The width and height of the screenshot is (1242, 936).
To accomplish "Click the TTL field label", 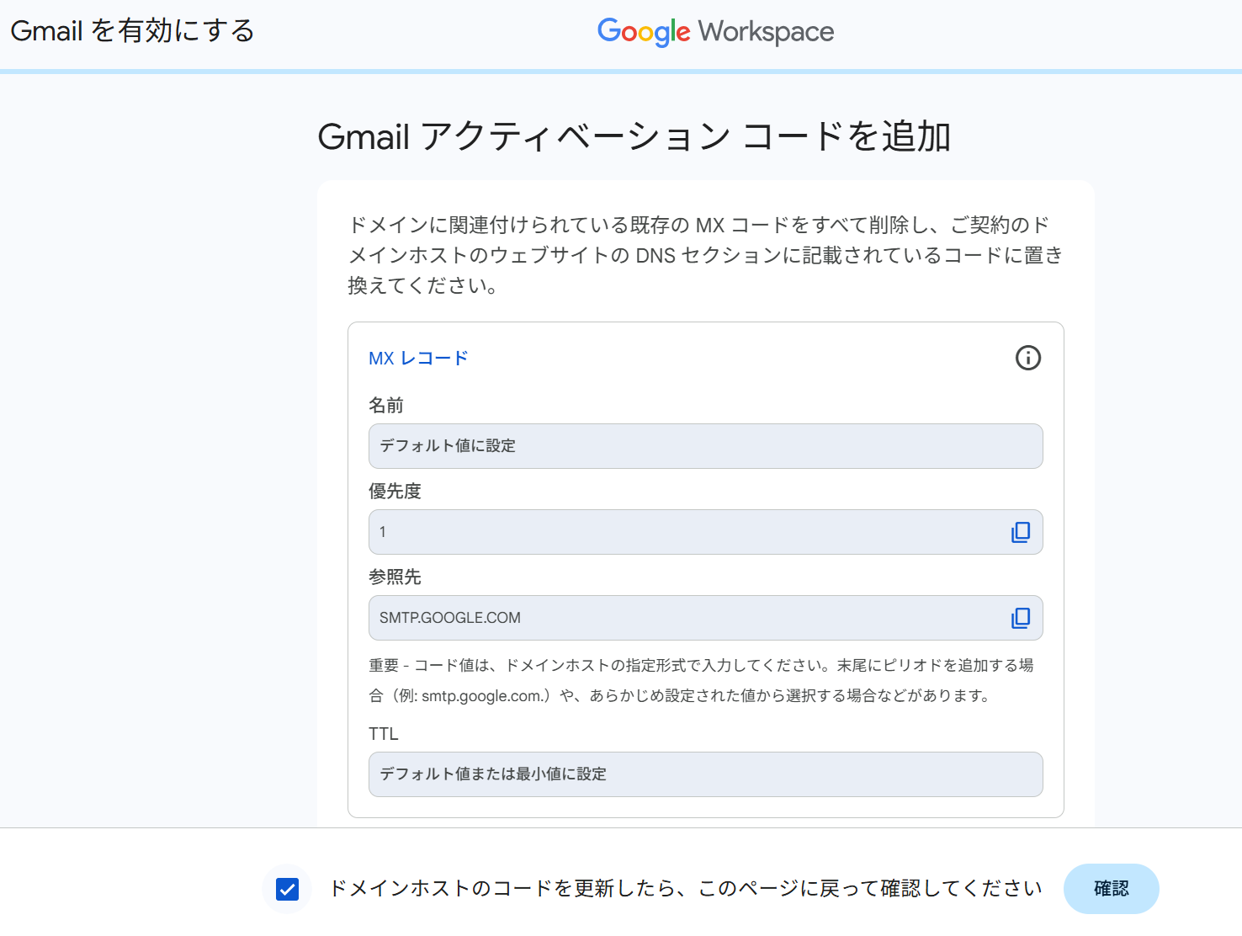I will [384, 734].
